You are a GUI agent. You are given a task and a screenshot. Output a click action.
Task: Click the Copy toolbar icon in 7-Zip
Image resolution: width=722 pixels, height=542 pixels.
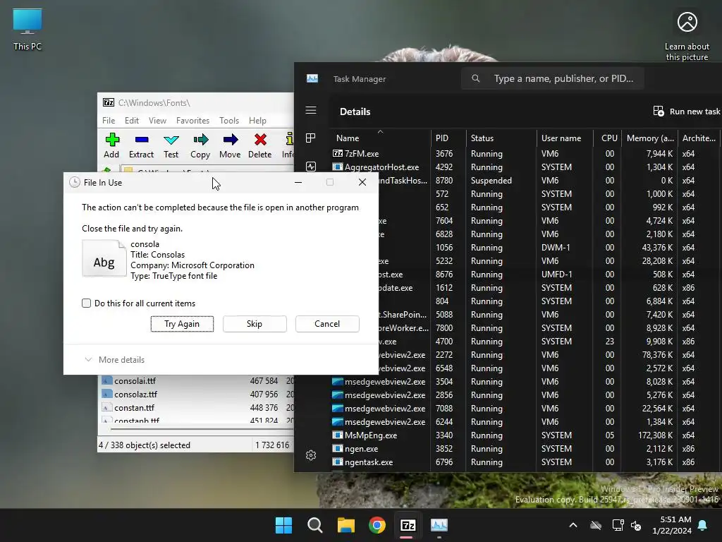tap(200, 140)
